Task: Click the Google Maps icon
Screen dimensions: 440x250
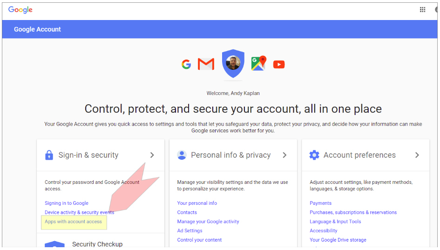Action: [258, 63]
